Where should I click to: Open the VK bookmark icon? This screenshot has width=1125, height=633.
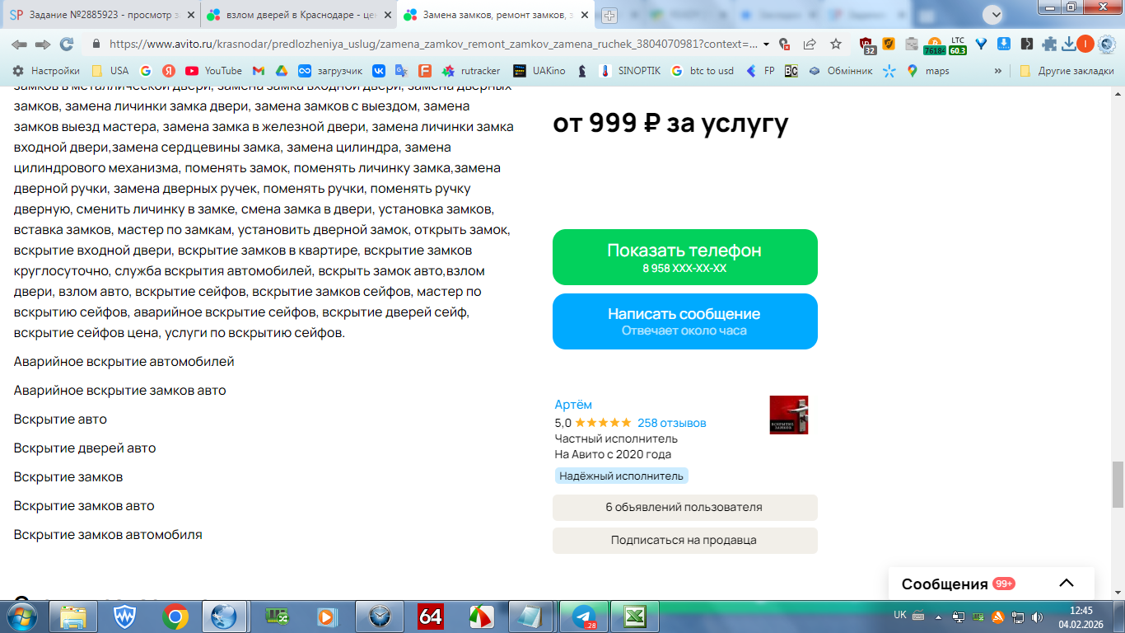coord(379,71)
